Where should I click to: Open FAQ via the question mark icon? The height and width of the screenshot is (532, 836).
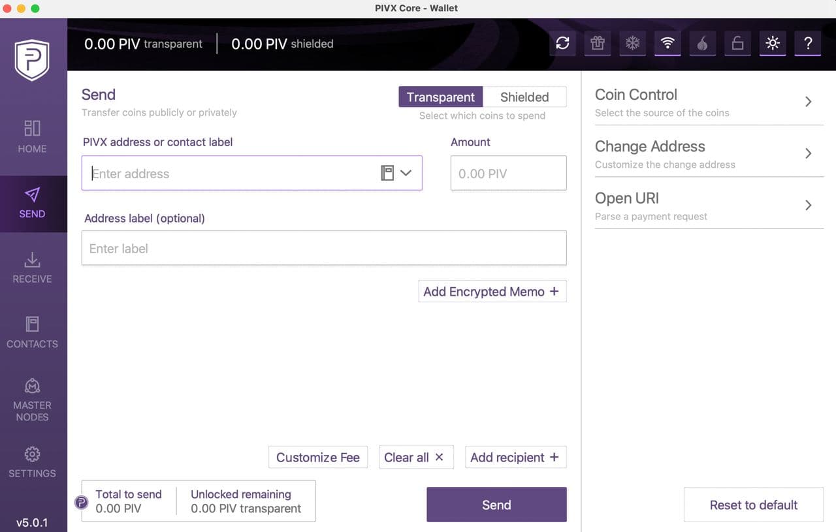pyautogui.click(x=808, y=44)
